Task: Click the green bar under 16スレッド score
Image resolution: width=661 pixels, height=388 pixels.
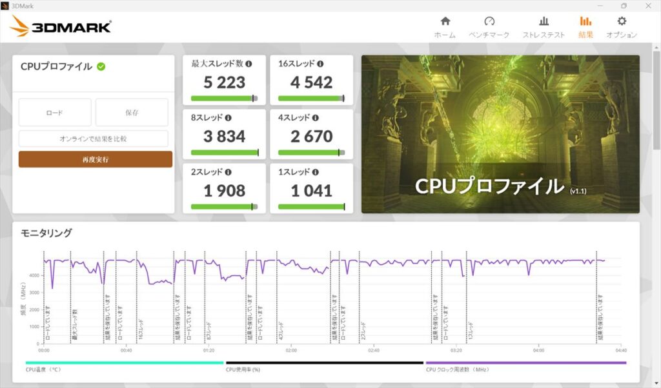Action: [312, 99]
